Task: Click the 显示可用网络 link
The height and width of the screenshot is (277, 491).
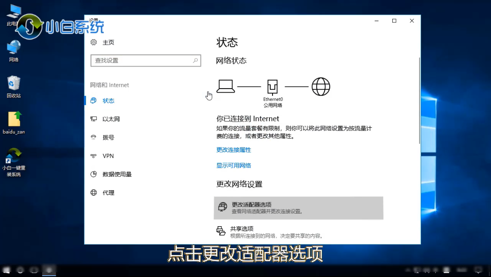Action: [x=234, y=165]
